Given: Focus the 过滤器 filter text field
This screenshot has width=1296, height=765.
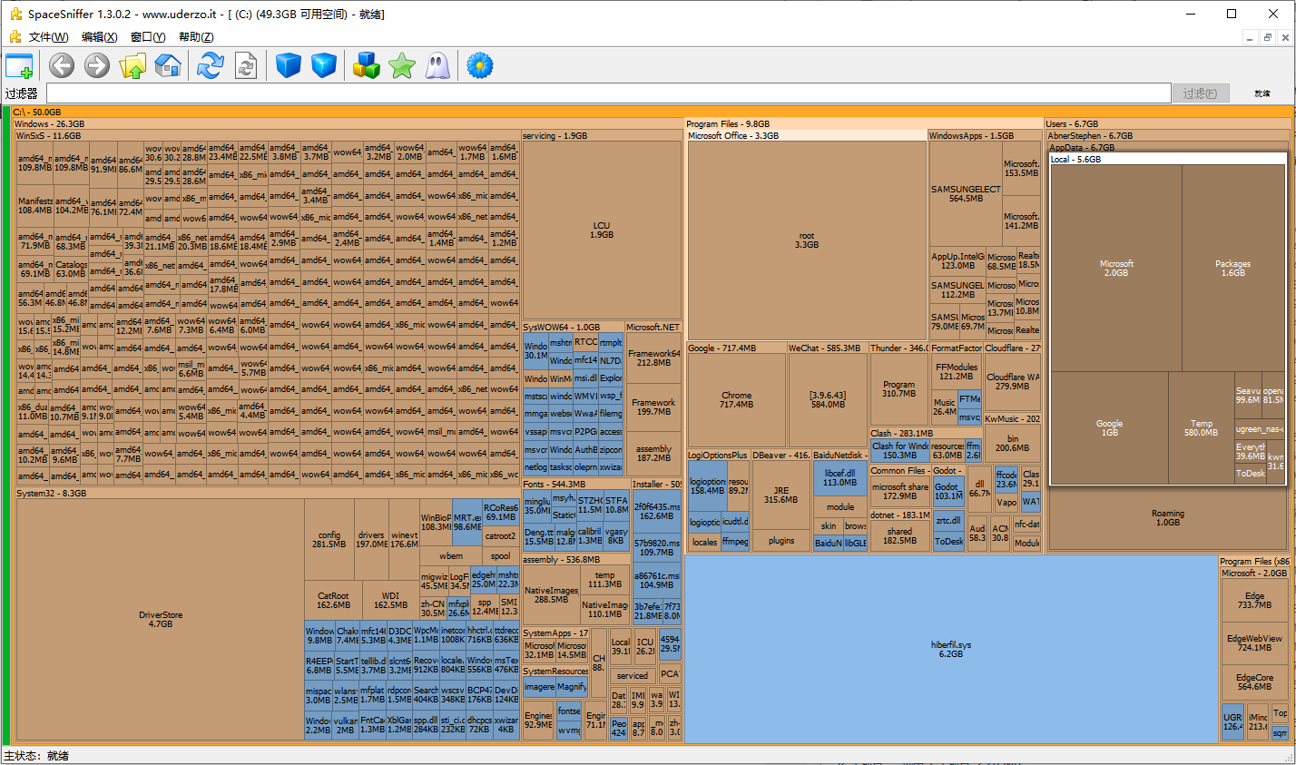Looking at the screenshot, I should (x=608, y=93).
